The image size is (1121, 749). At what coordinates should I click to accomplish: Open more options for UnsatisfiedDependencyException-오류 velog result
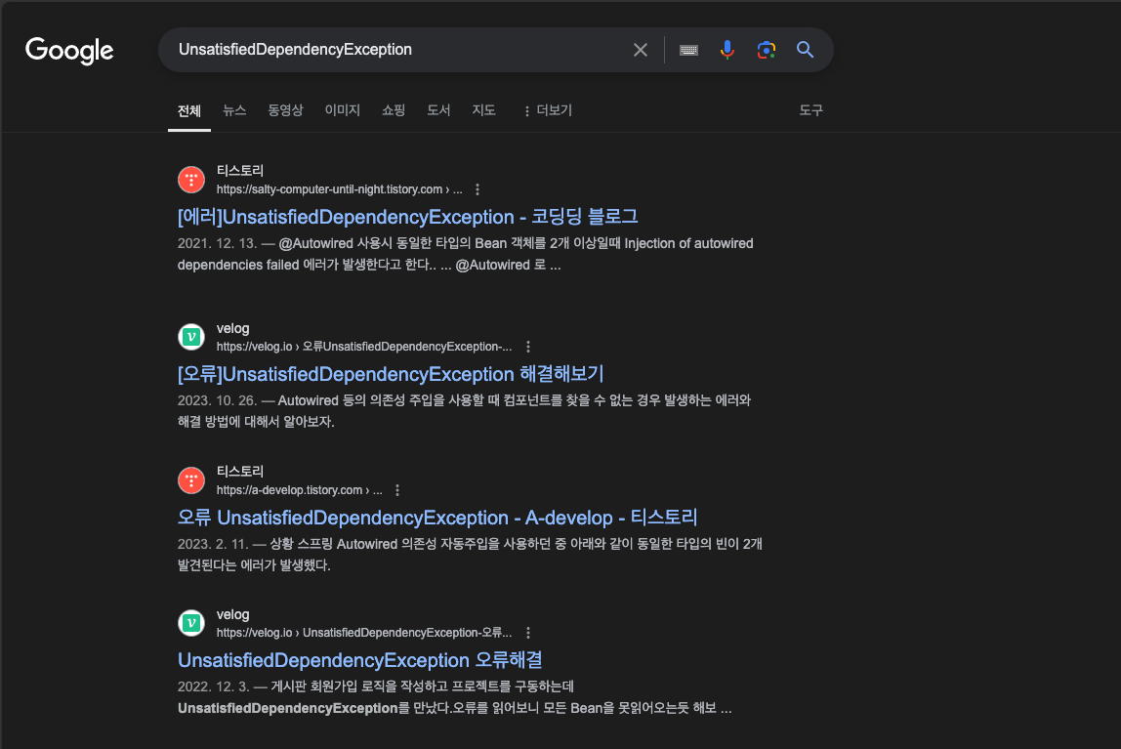click(528, 633)
